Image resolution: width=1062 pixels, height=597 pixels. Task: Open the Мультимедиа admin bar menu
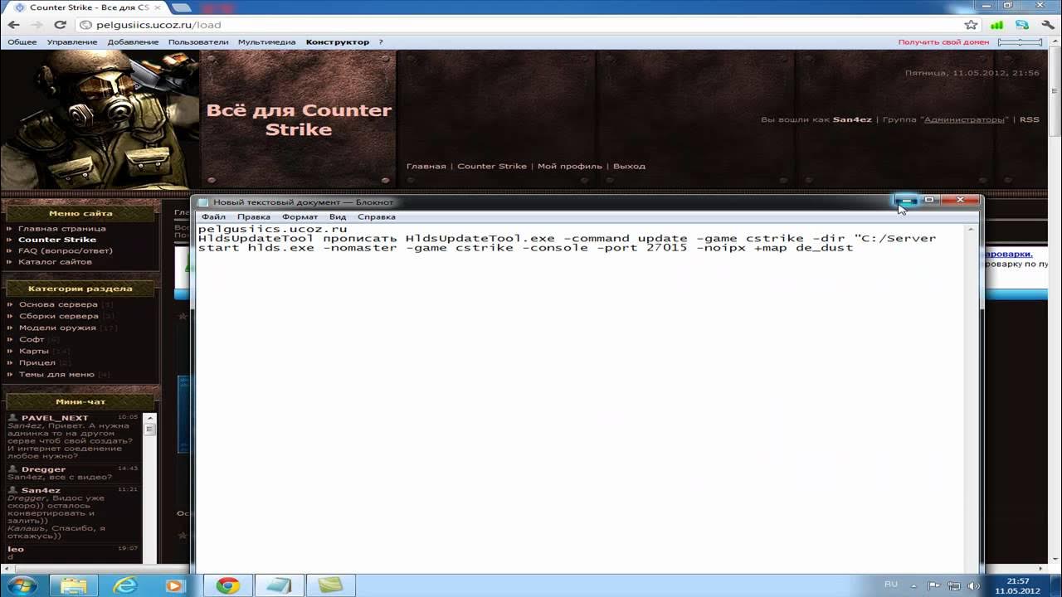click(267, 41)
